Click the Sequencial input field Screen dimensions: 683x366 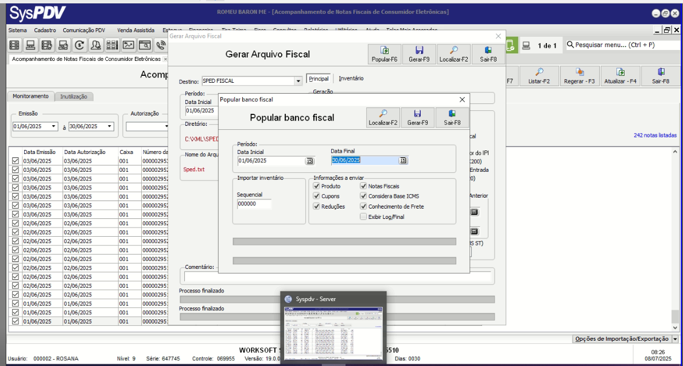point(254,203)
